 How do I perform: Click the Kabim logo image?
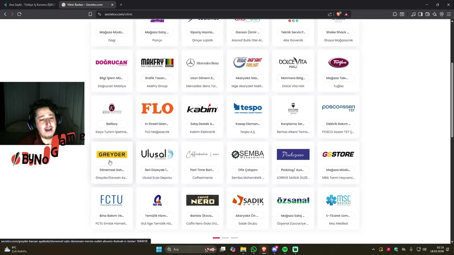point(203,108)
